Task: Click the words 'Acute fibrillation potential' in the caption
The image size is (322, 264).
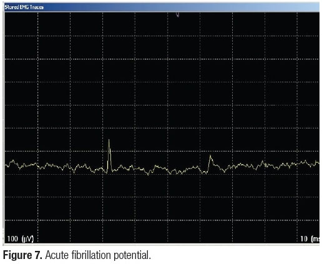Action: point(98,255)
